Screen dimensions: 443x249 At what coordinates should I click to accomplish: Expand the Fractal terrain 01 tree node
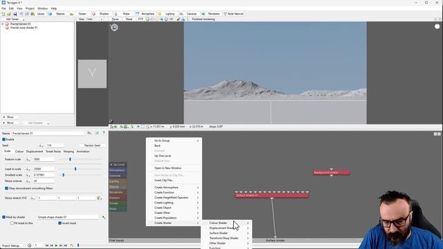(3, 24)
